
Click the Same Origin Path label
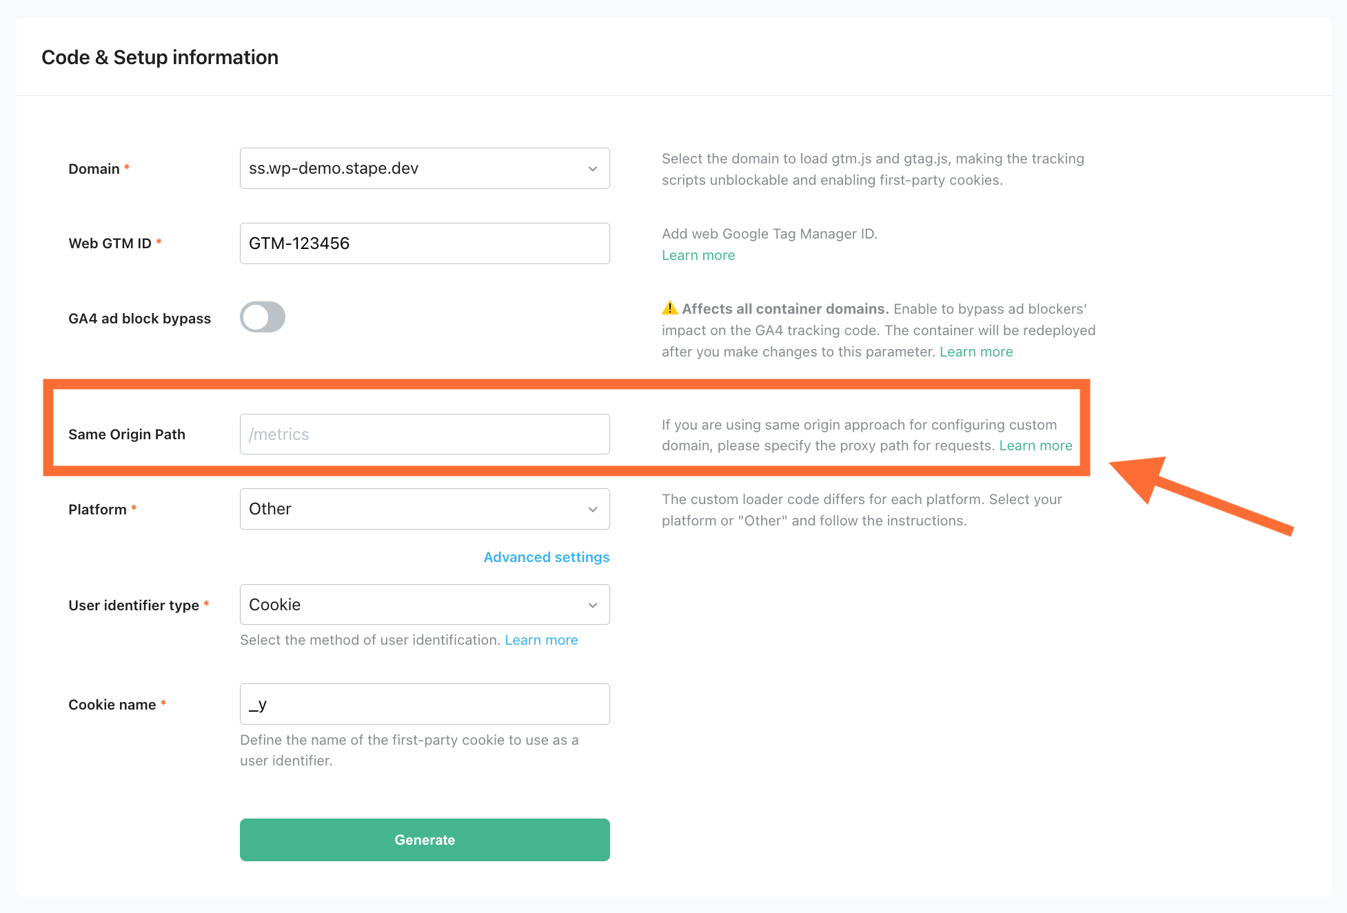pyautogui.click(x=127, y=434)
